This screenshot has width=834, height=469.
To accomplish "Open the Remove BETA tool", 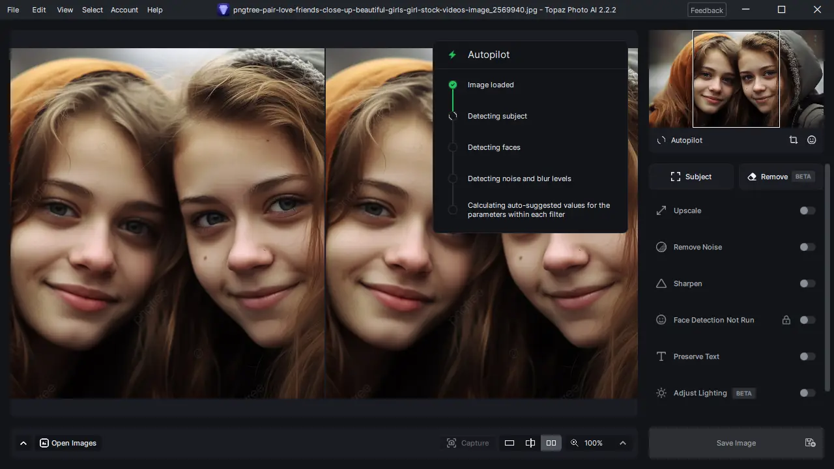I will (x=781, y=177).
